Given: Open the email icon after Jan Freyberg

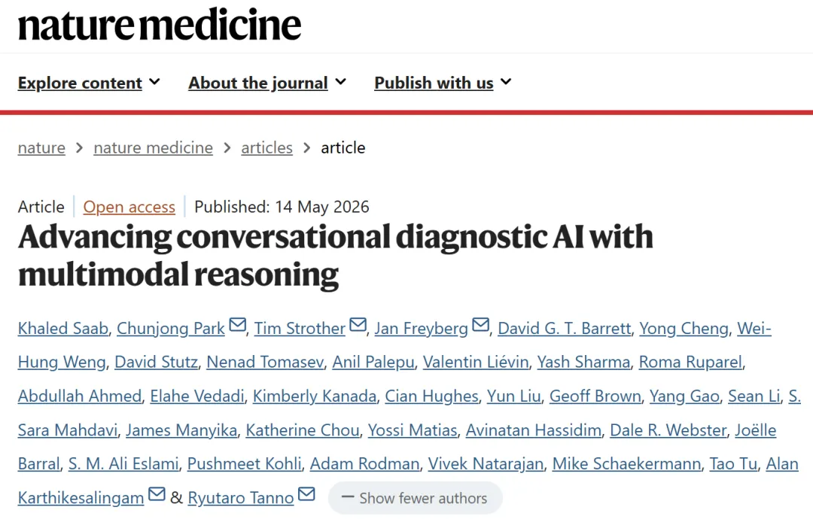Looking at the screenshot, I should pos(480,325).
